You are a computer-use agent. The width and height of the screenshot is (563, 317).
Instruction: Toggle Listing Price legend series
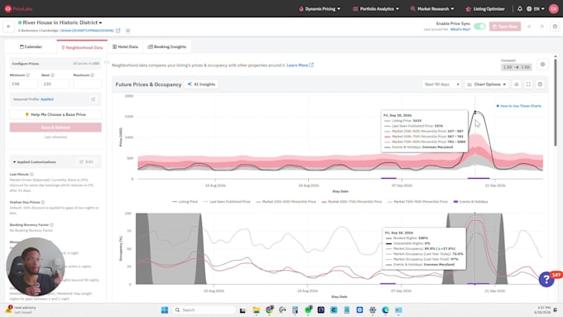pyautogui.click(x=185, y=202)
